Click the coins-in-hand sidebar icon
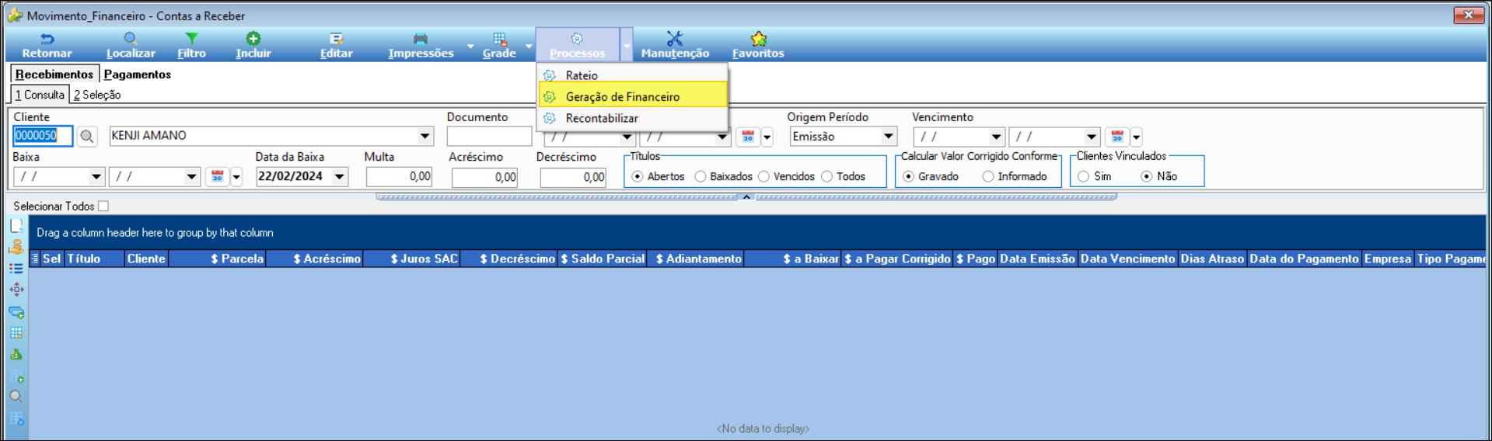1492x441 pixels. pyautogui.click(x=16, y=248)
